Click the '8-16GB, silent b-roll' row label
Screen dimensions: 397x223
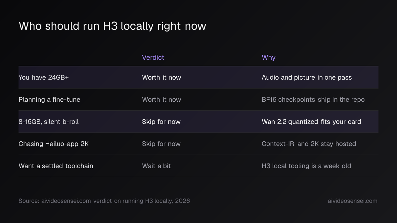(49, 122)
